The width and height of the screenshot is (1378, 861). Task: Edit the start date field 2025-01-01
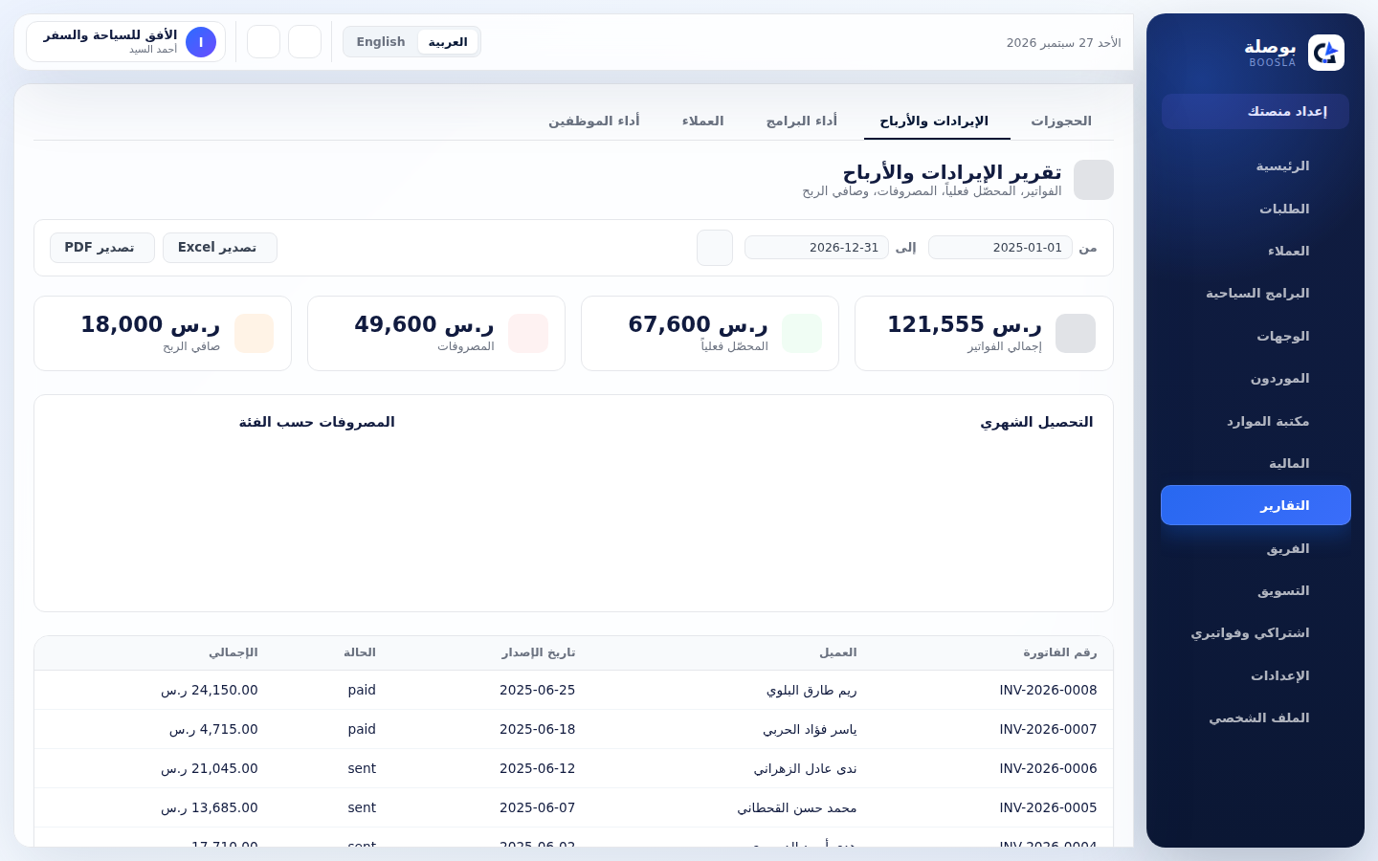click(x=1000, y=248)
